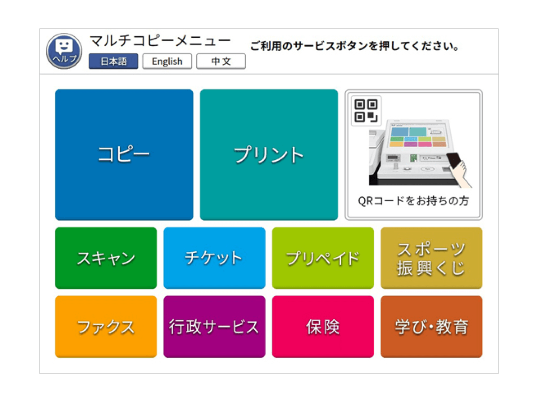Open the teal プリント (Print) service
The width and height of the screenshot is (538, 404).
(x=269, y=155)
